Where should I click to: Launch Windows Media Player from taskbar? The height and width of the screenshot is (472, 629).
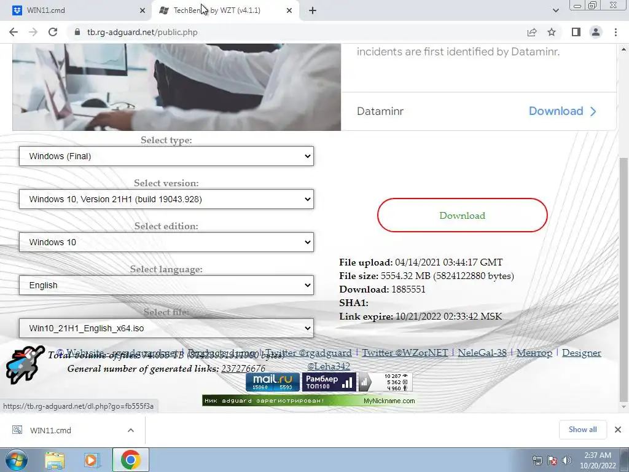point(92,460)
